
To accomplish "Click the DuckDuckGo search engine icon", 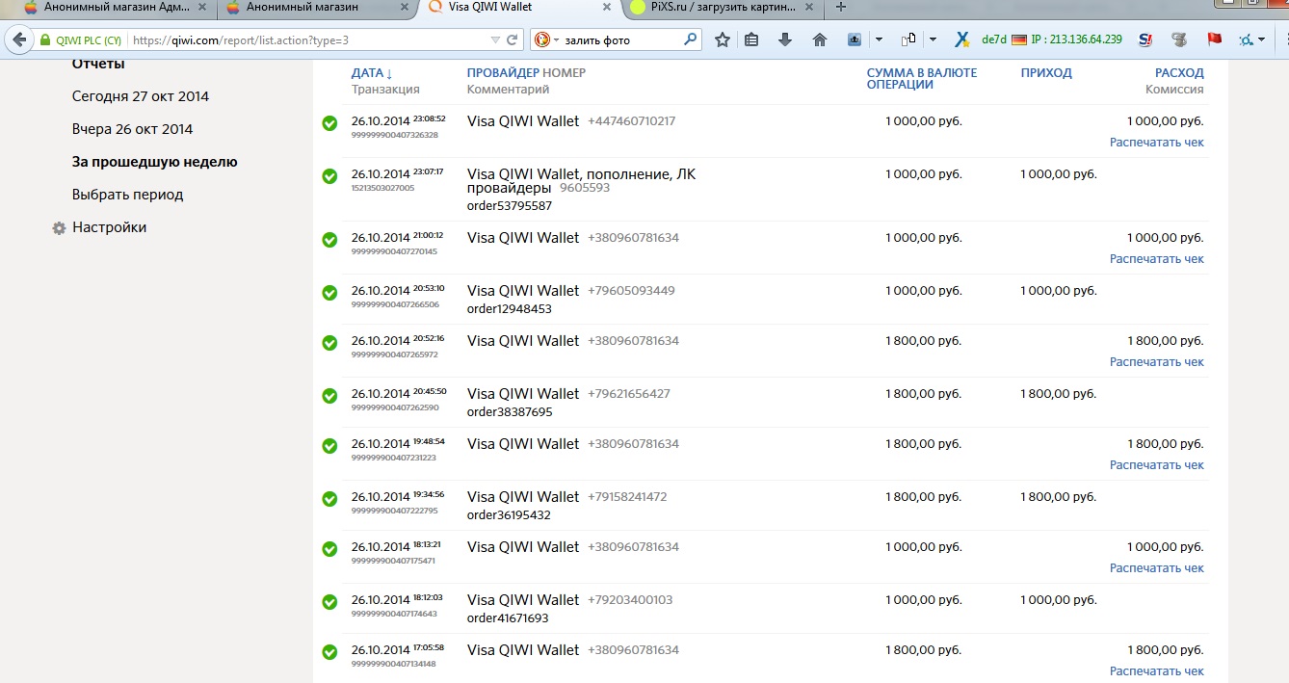I will click(542, 40).
